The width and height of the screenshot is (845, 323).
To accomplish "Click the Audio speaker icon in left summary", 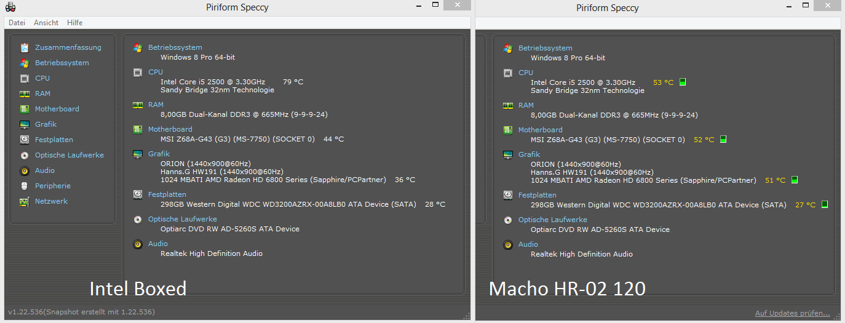I will coord(138,244).
